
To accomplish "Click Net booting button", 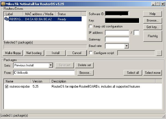I will pyautogui.click(x=34, y=53).
